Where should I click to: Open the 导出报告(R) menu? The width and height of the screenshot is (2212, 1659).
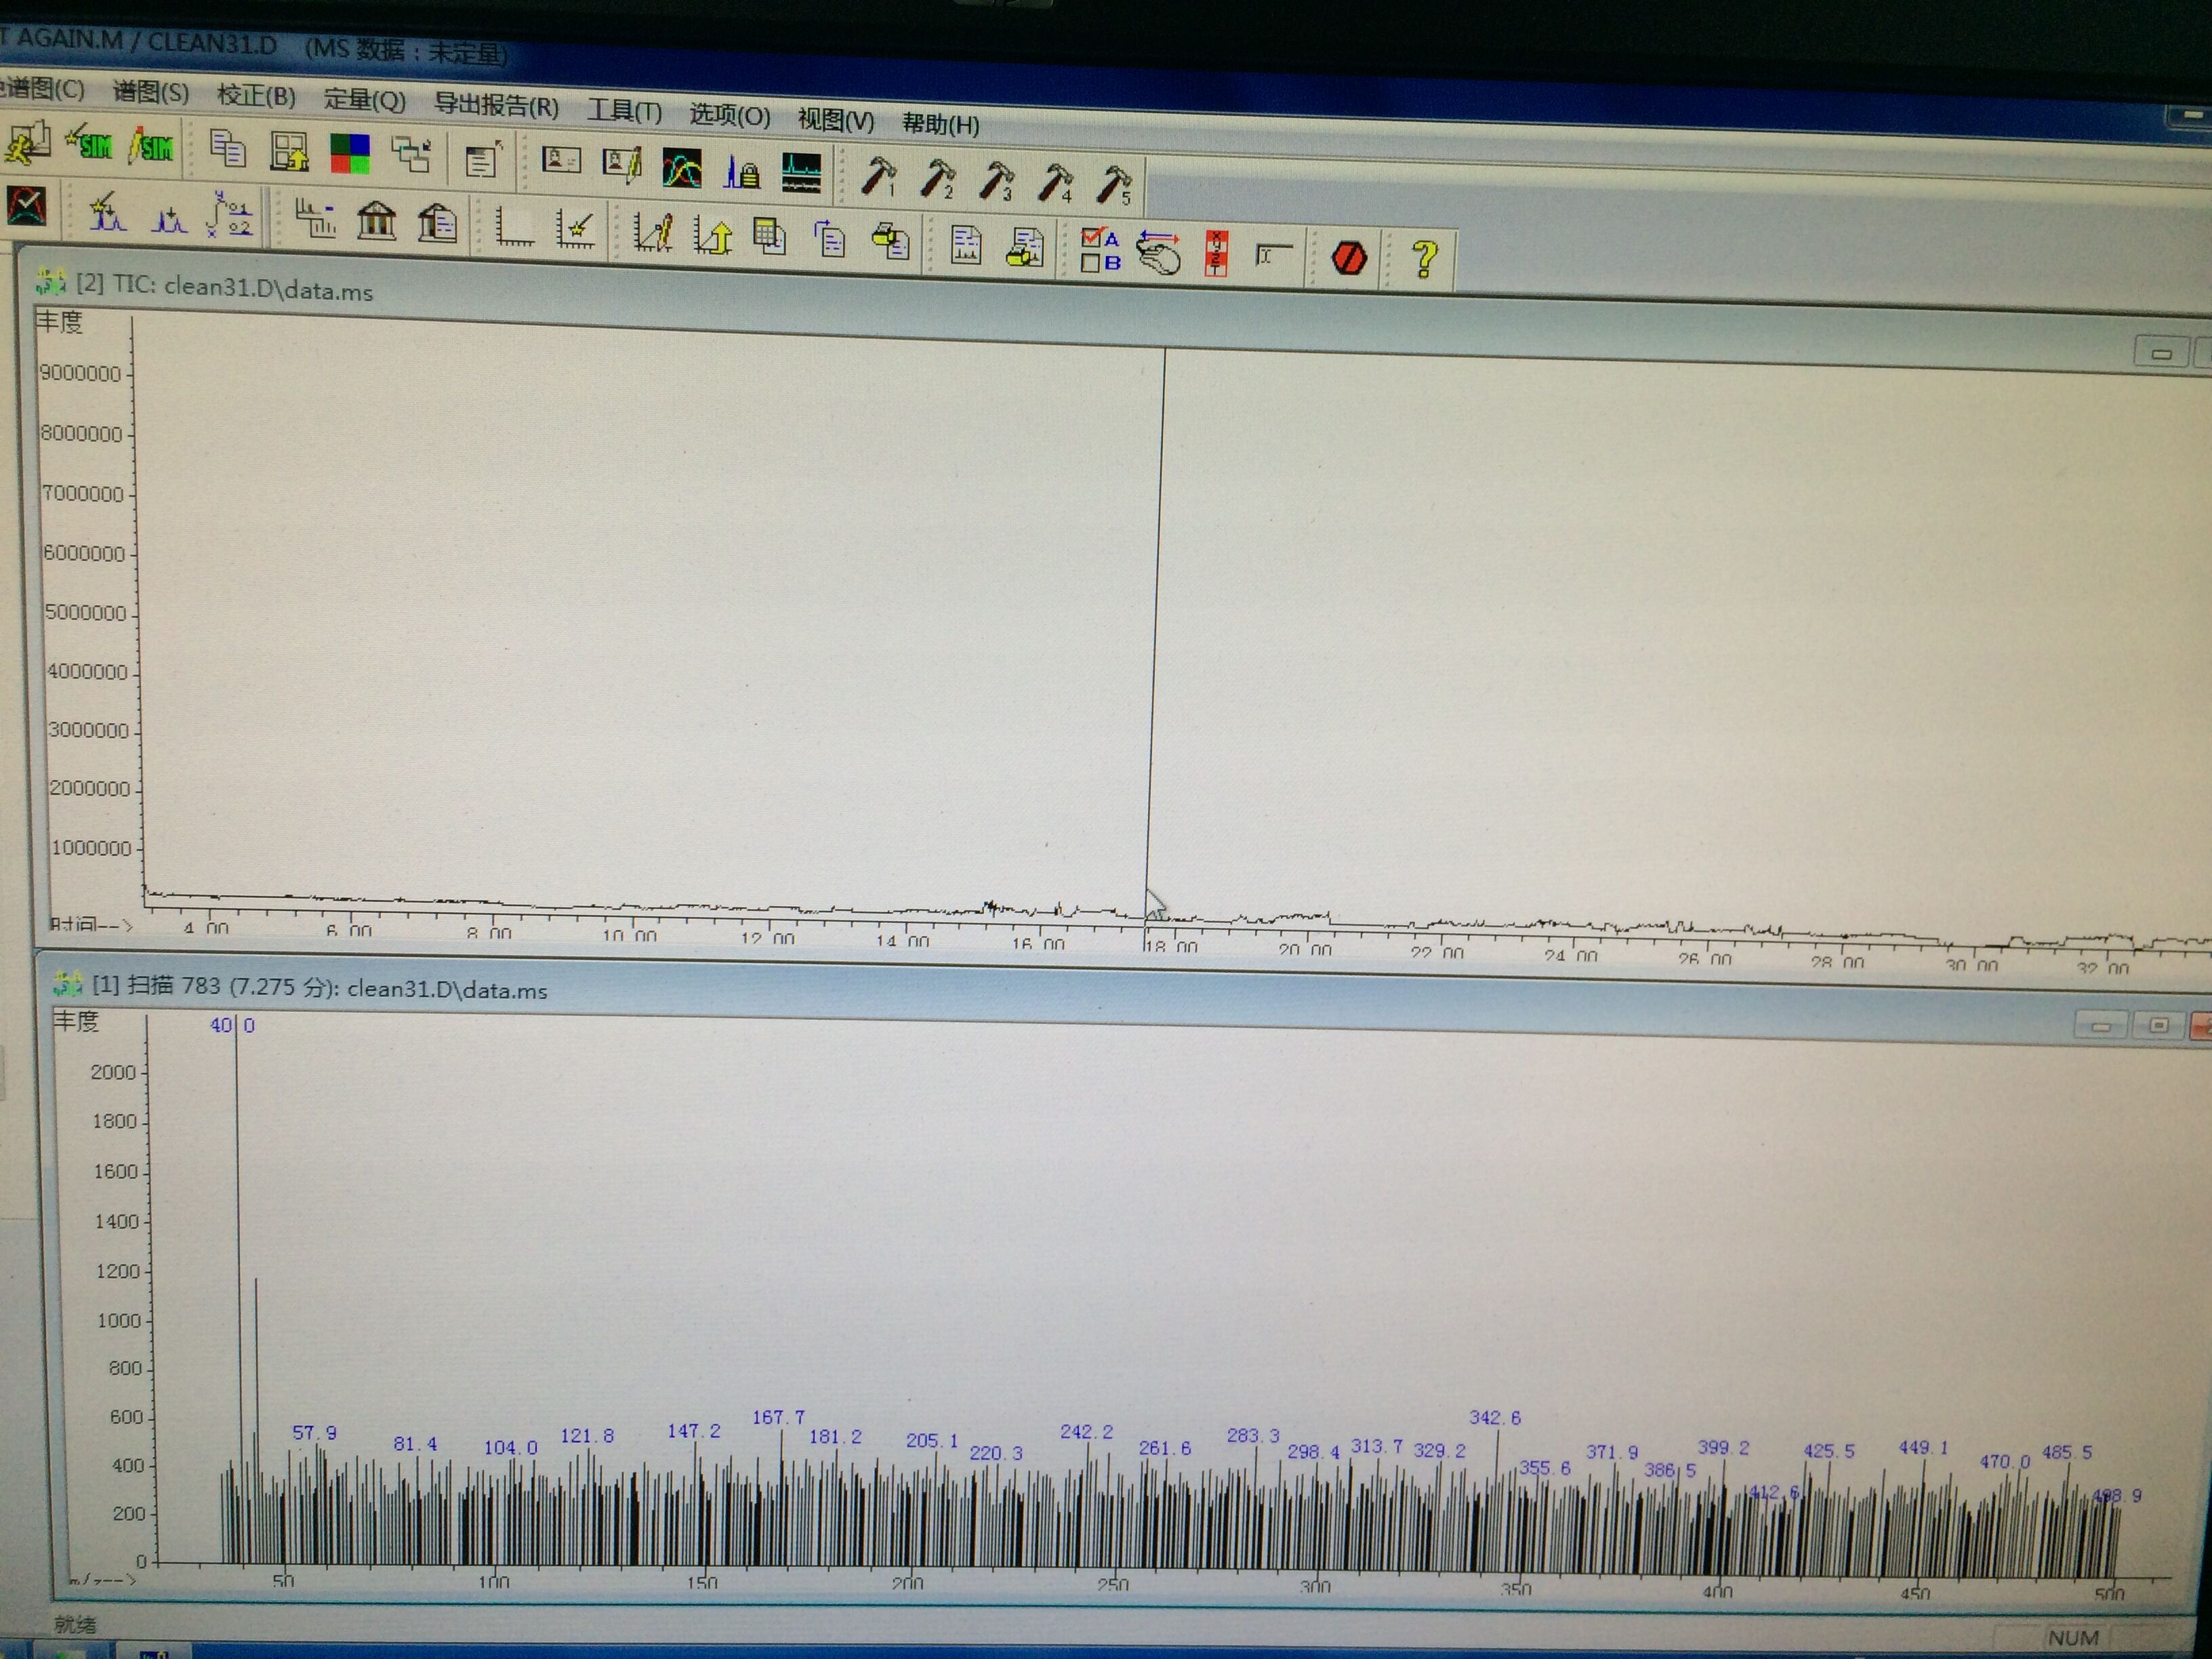(x=496, y=106)
